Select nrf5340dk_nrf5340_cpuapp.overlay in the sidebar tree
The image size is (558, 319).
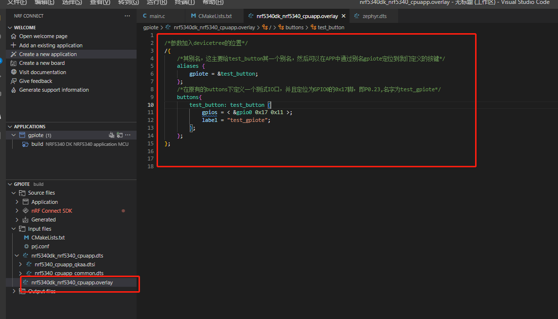72,282
